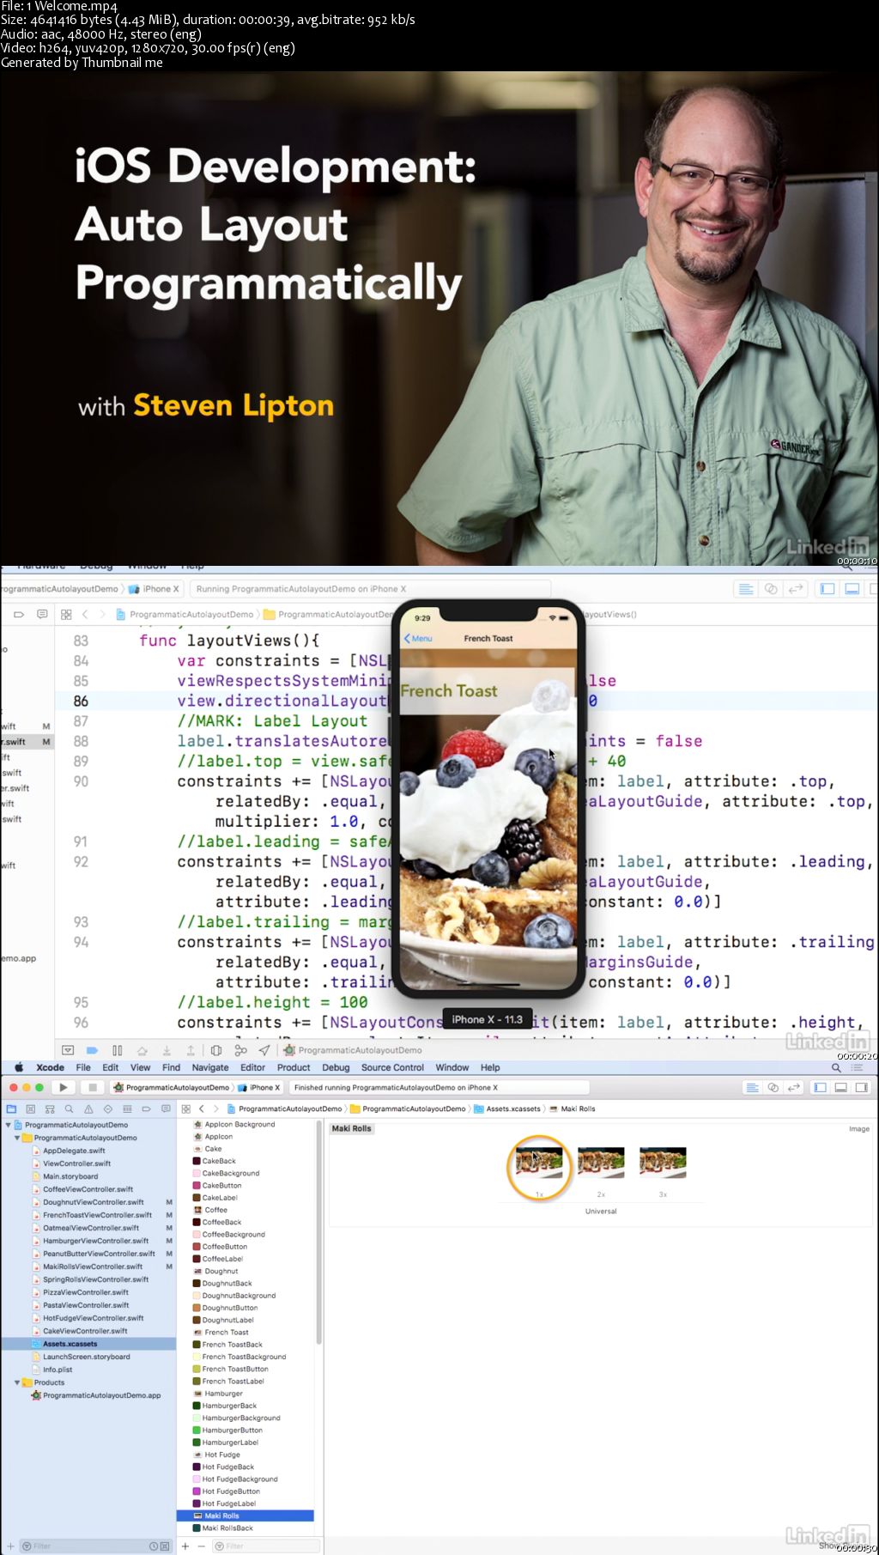Image resolution: width=879 pixels, height=1555 pixels.
Task: Toggle source-control status filter in navigator
Action: 165,1546
